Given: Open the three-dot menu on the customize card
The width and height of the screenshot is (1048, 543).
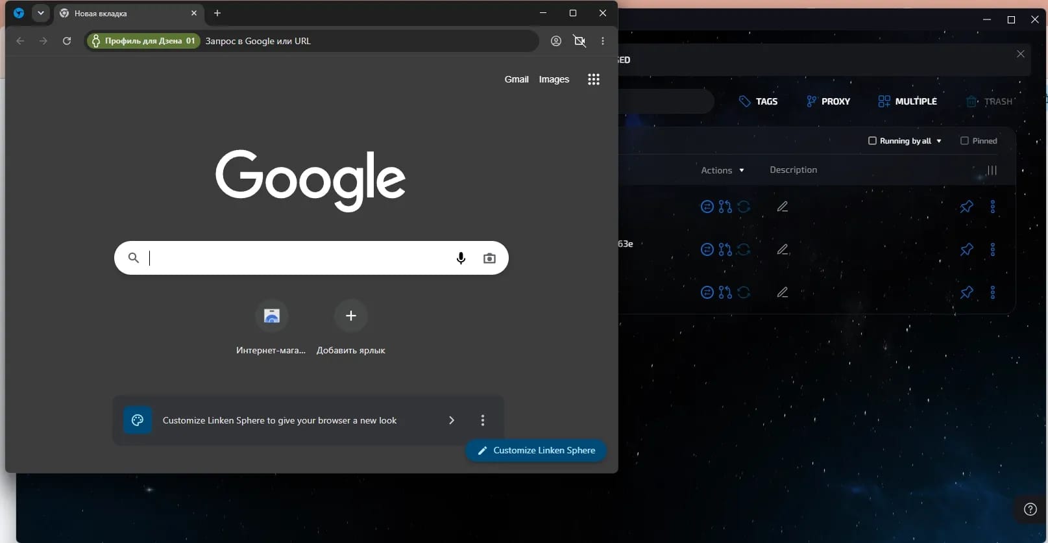Looking at the screenshot, I should [x=483, y=420].
